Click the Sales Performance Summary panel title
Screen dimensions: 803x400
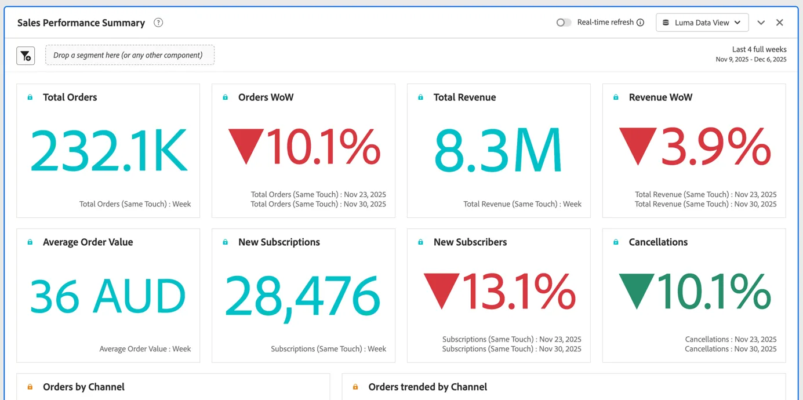point(81,23)
